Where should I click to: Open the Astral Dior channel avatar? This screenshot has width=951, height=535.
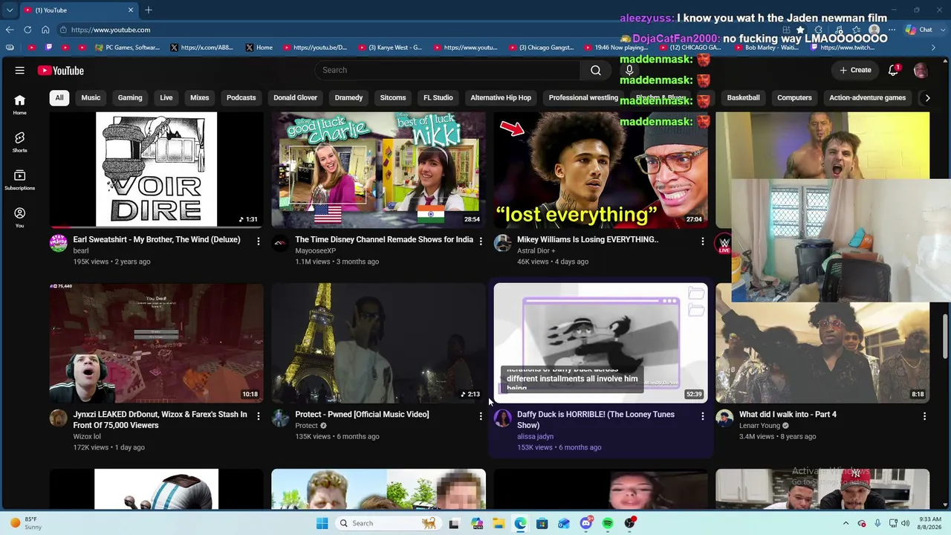point(502,243)
